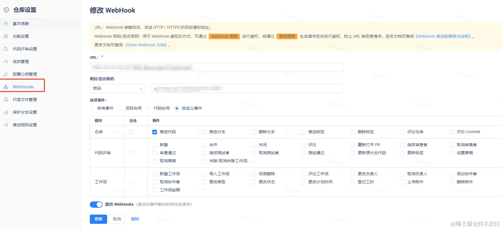Open 推送规则设置 in the sidebar
Viewport: 502px width, 229px height.
coord(25,125)
